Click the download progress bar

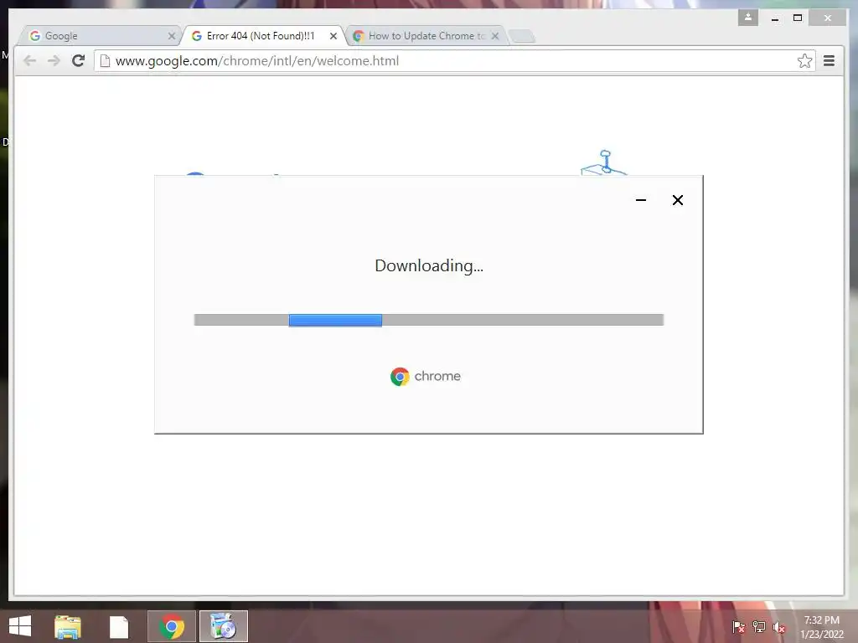click(x=429, y=320)
